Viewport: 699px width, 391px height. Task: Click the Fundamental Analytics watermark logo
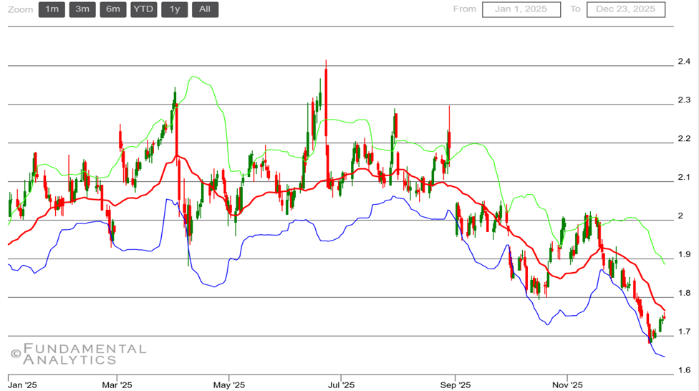(x=78, y=354)
